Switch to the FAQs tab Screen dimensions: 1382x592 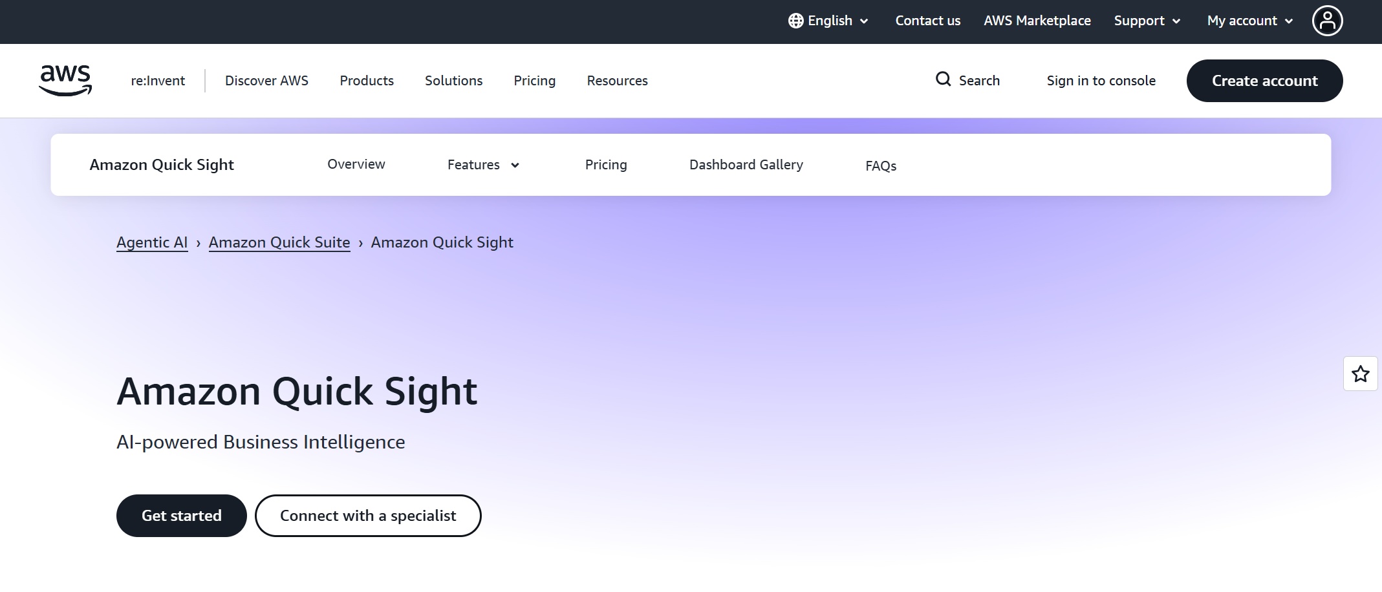tap(881, 165)
